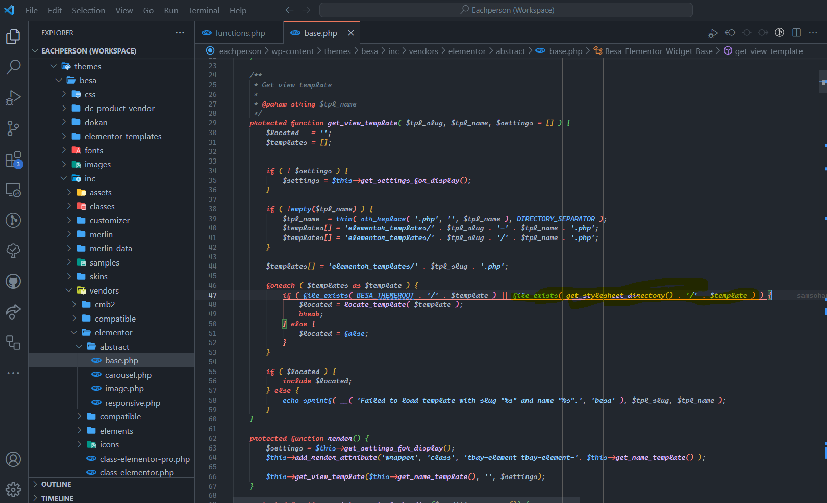827x503 pixels.
Task: Open the Source Control view
Action: (x=13, y=128)
